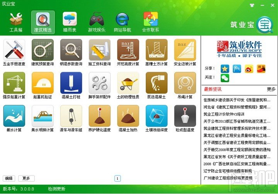This screenshot has height=194, width=278.
Task: Open 脚手架杆配件 gears icon
Action: coord(100,86)
